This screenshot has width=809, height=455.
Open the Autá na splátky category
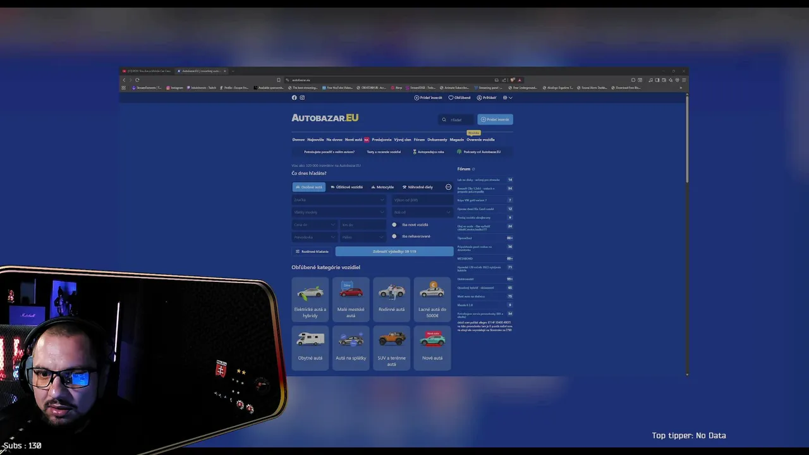[x=351, y=348]
